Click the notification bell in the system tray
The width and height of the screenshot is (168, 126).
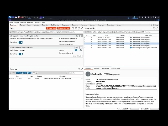coord(145,17)
